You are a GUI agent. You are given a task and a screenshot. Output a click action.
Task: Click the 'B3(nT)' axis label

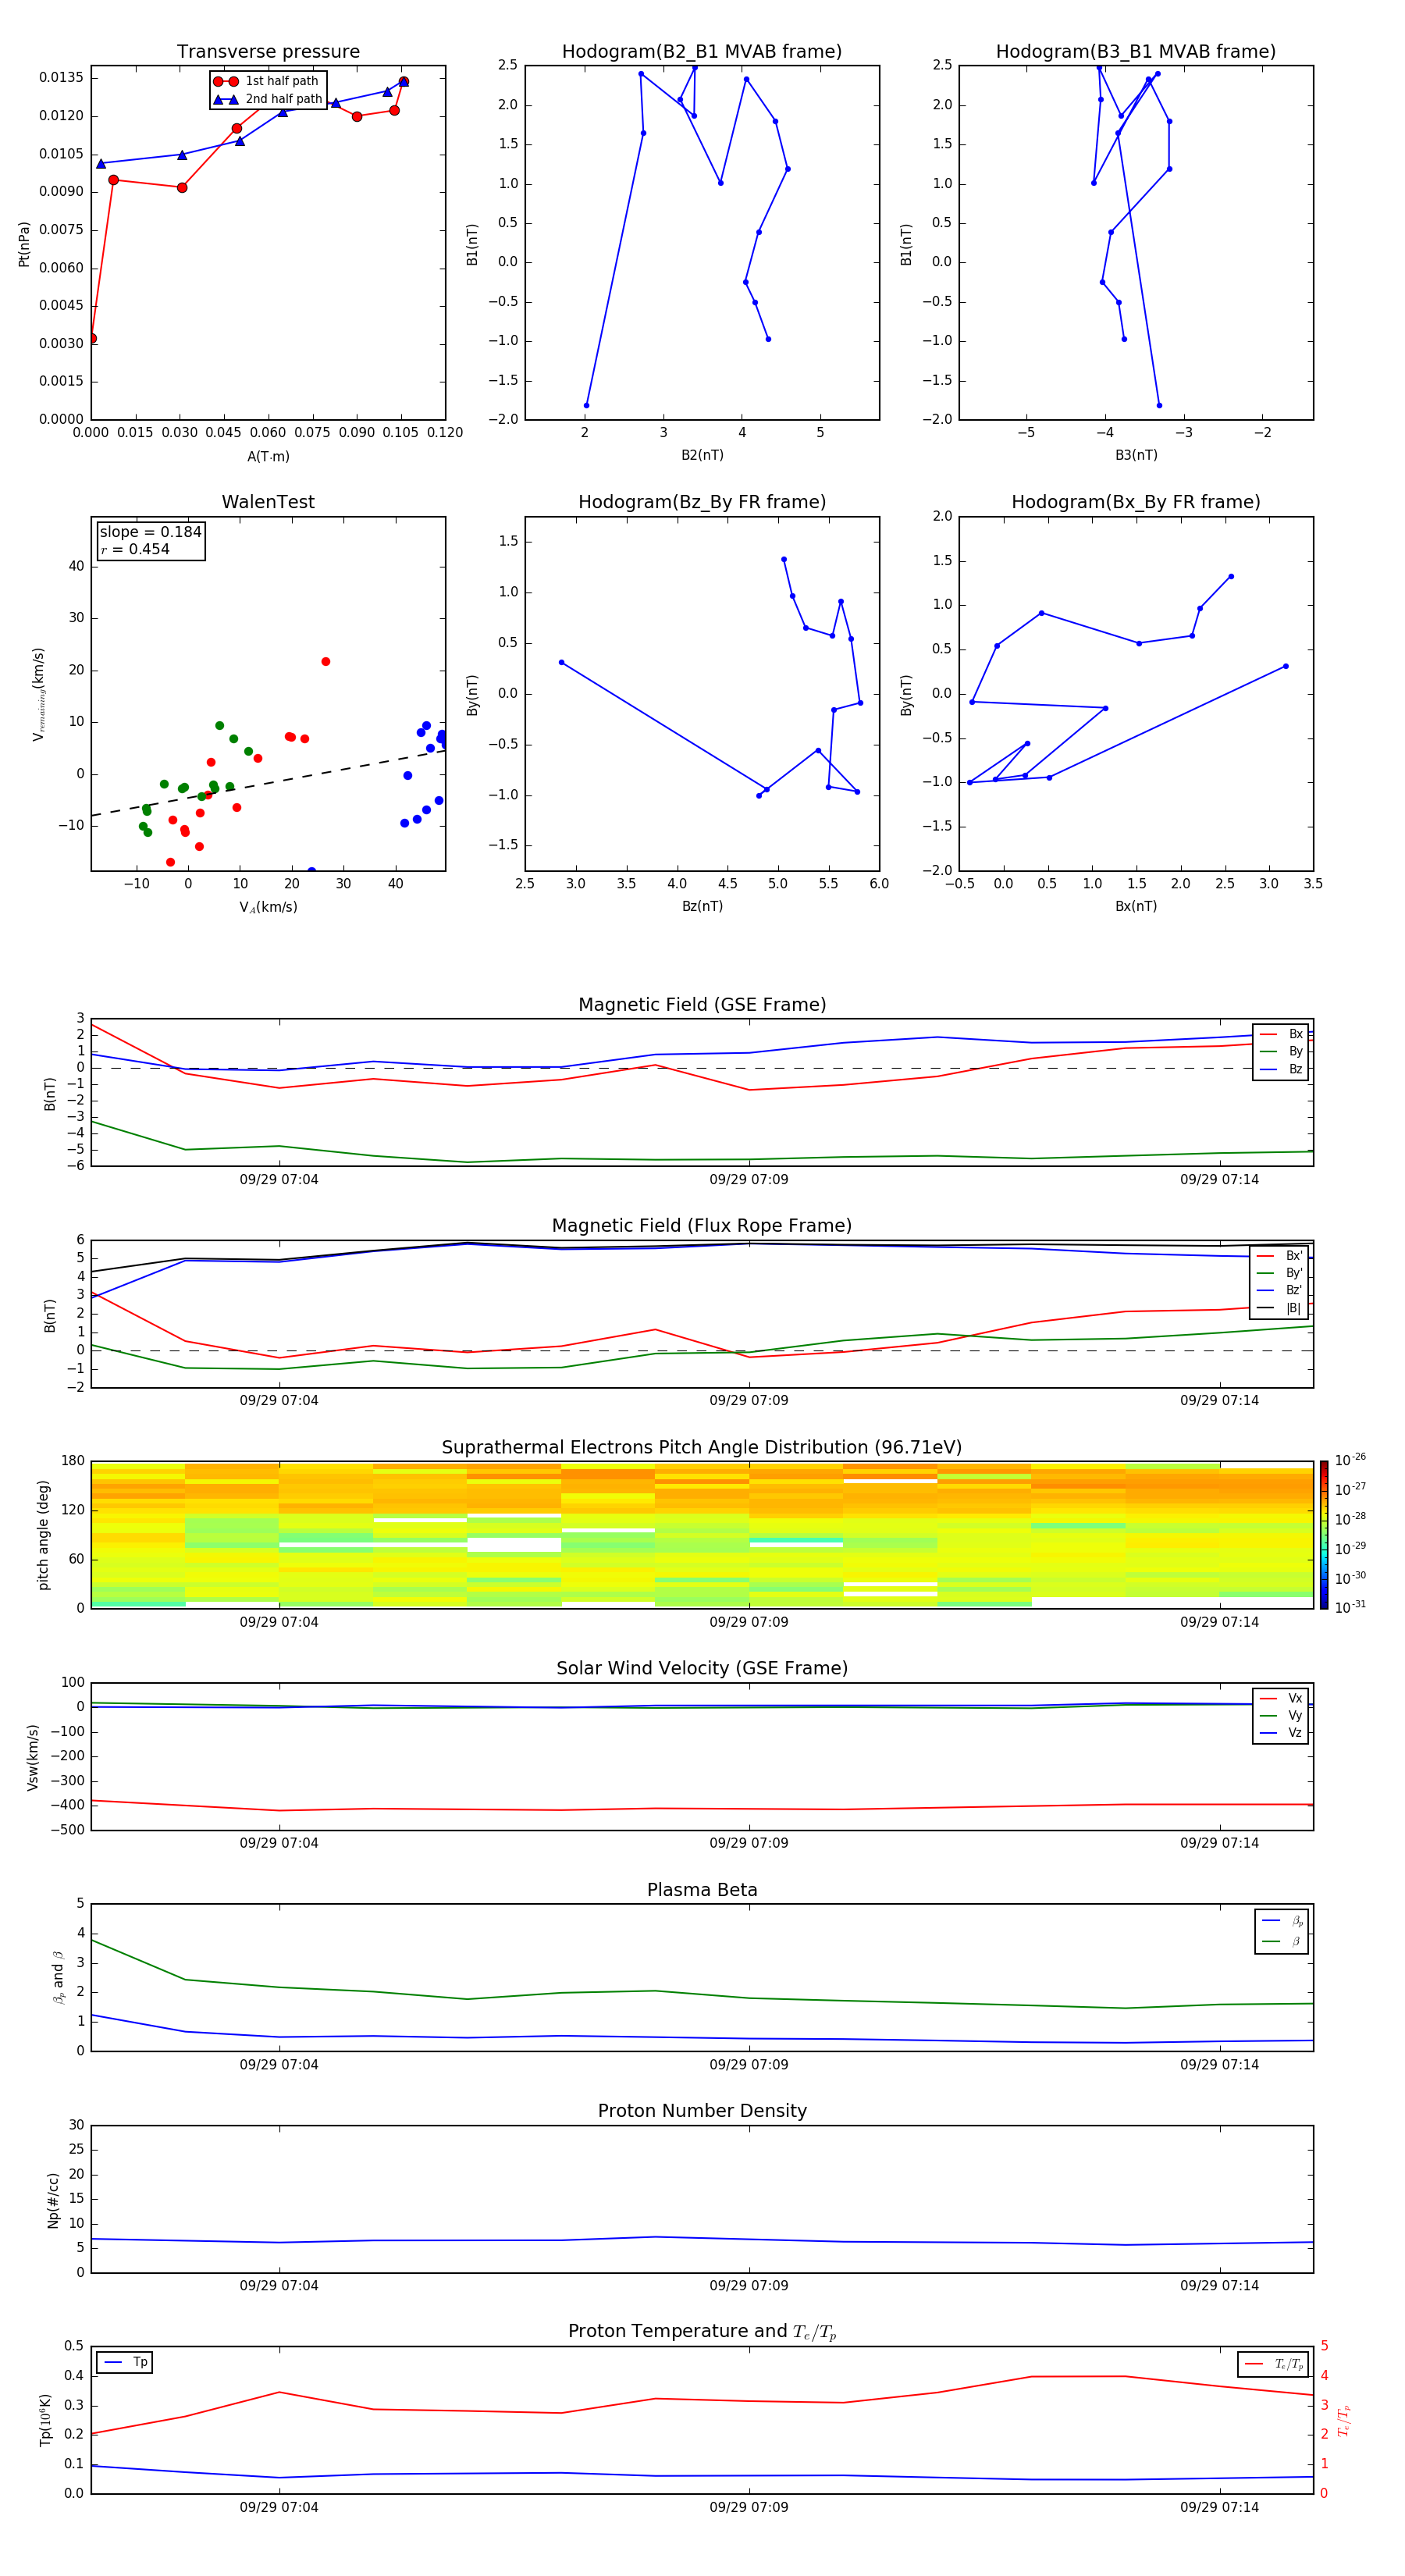[x=1136, y=455]
